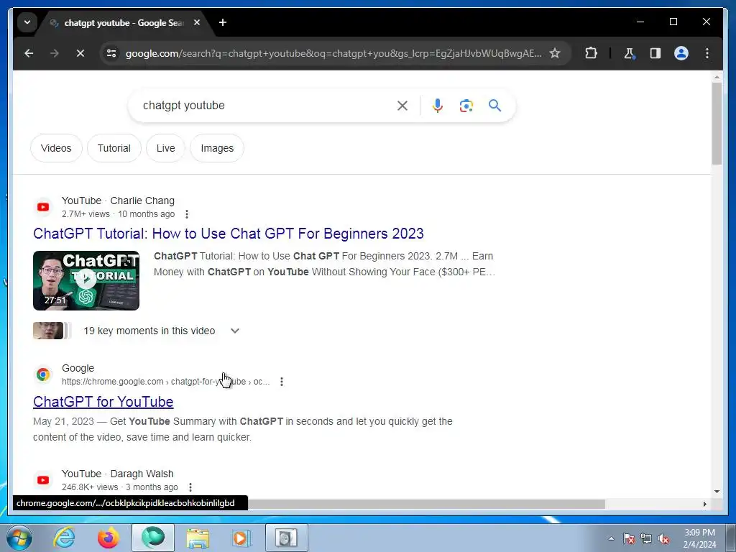Image resolution: width=736 pixels, height=552 pixels.
Task: Click the scrollbar down arrow
Action: tap(717, 492)
